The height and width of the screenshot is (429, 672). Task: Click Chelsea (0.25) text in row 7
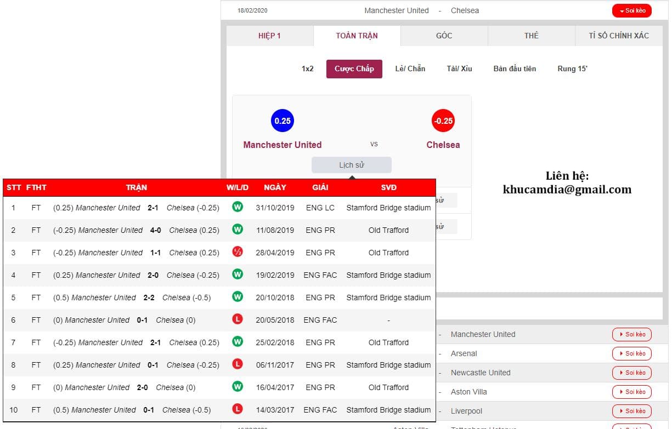click(x=194, y=342)
